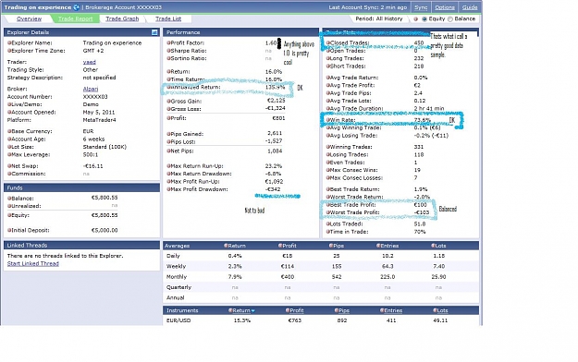The width and height of the screenshot is (578, 362).
Task: Click Return column header in Averages table
Action: [237, 246]
